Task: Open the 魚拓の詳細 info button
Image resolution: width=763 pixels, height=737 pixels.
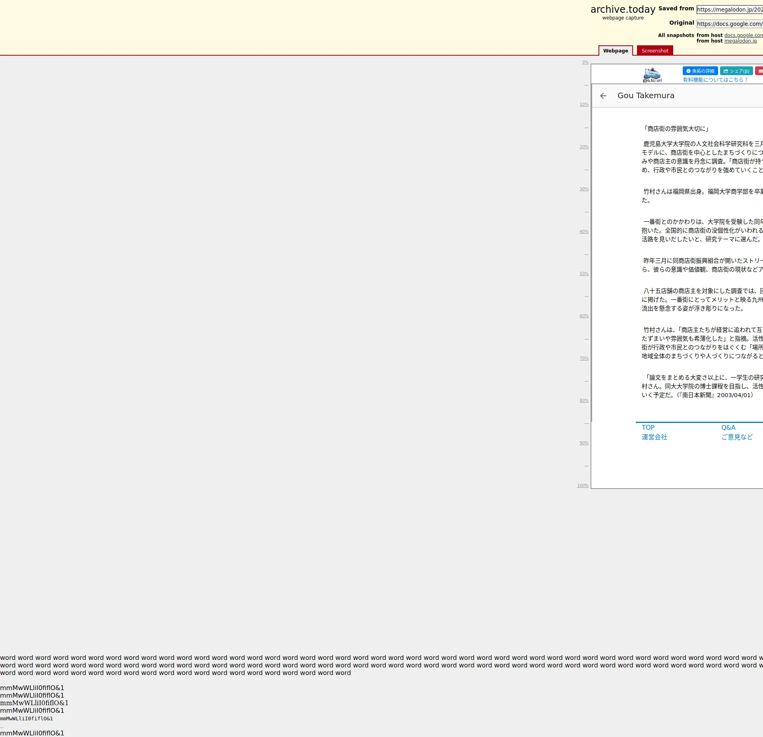Action: [x=700, y=71]
